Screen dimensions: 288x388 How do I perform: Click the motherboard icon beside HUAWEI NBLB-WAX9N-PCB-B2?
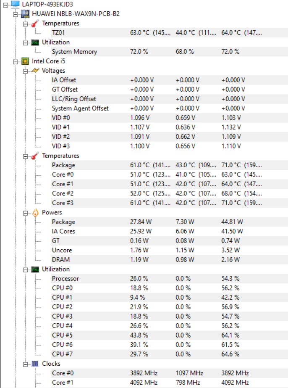(25, 14)
